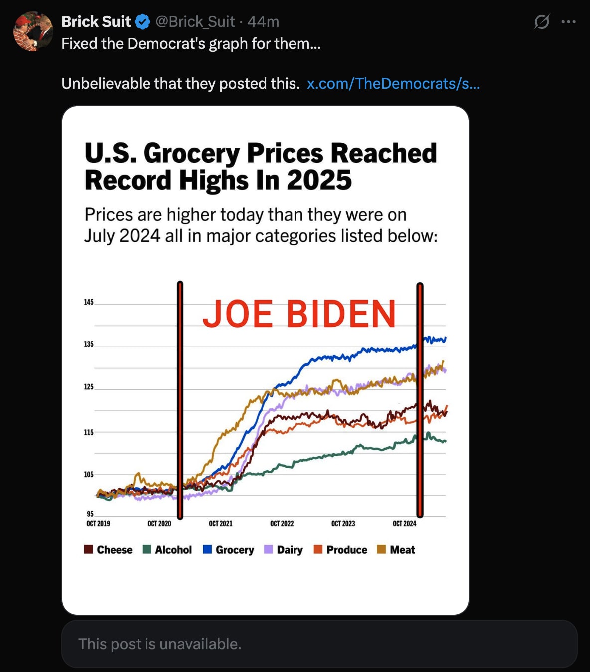Open the three-dot more options menu
590x672 pixels.
tap(569, 22)
